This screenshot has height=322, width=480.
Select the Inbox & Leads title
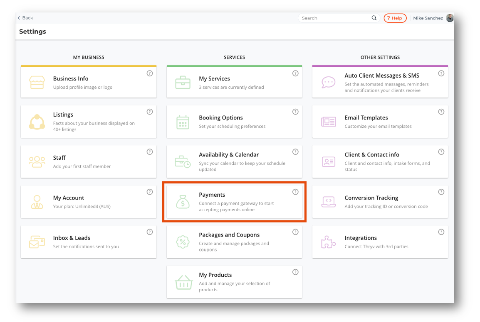coord(72,238)
